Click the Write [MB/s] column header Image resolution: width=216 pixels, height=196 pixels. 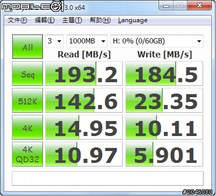165,55
